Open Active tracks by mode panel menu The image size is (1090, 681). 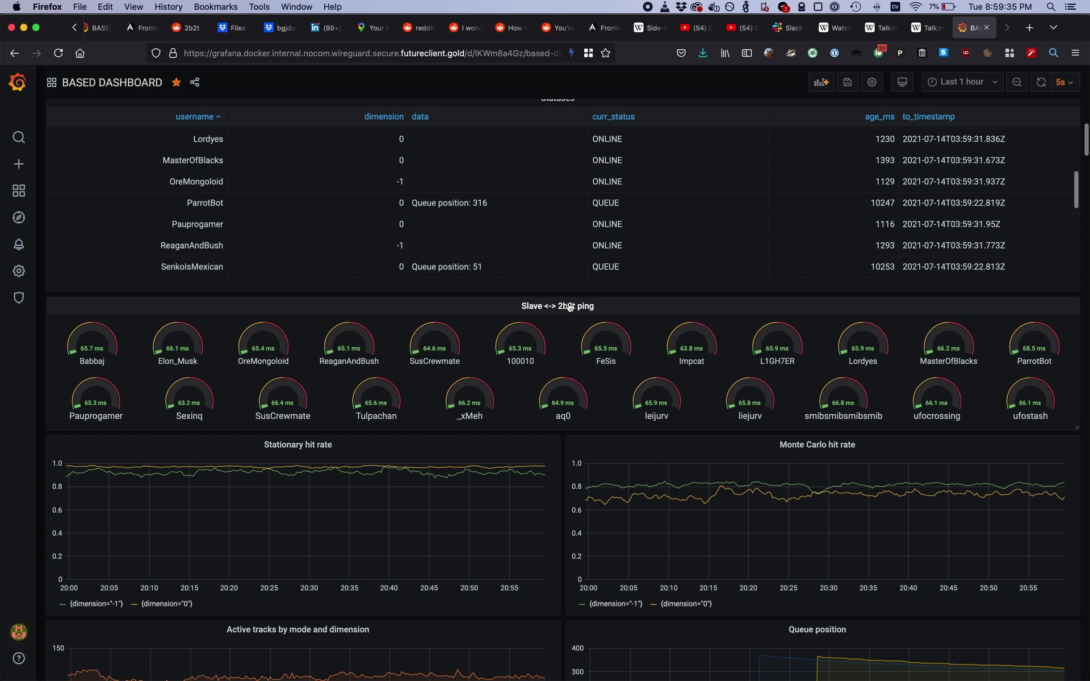click(x=297, y=629)
